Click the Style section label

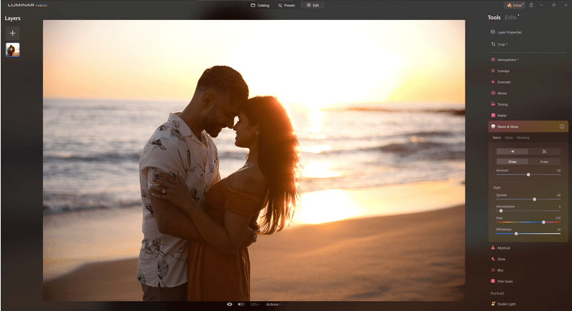(497, 187)
